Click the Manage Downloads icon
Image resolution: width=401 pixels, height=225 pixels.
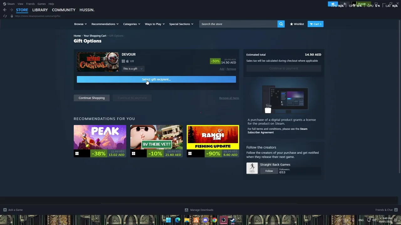186,210
